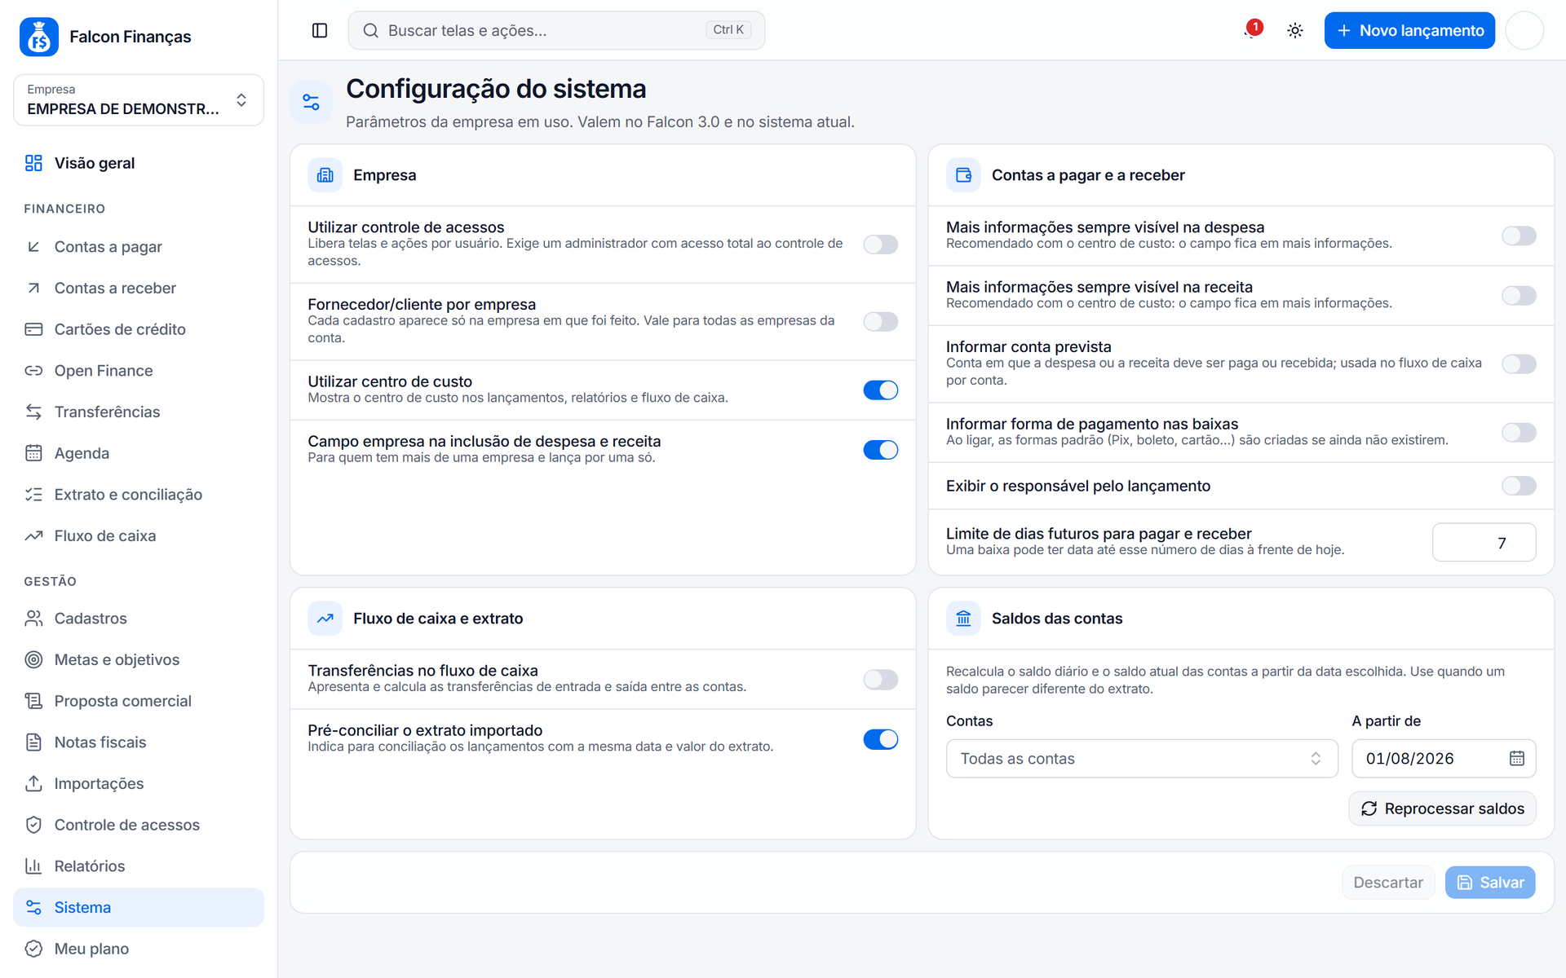Viewport: 1566px width, 978px height.
Task: Click the Cartões de crédito card icon
Action: pyautogui.click(x=33, y=329)
